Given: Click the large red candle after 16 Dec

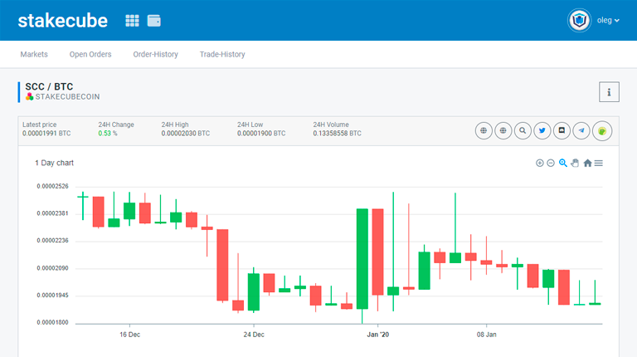Looking at the screenshot, I should click(x=222, y=265).
